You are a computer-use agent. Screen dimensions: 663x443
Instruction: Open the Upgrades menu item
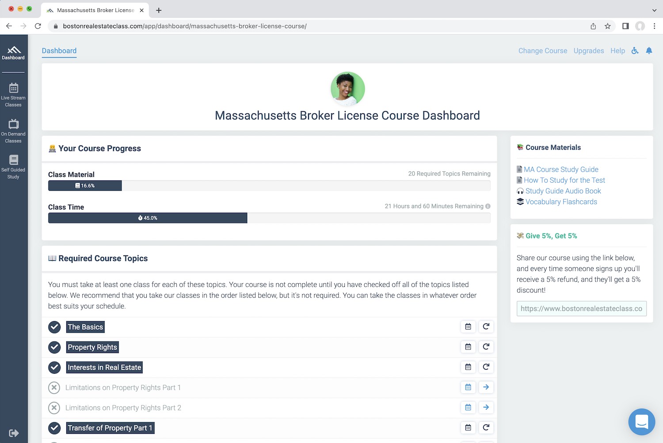pyautogui.click(x=588, y=51)
